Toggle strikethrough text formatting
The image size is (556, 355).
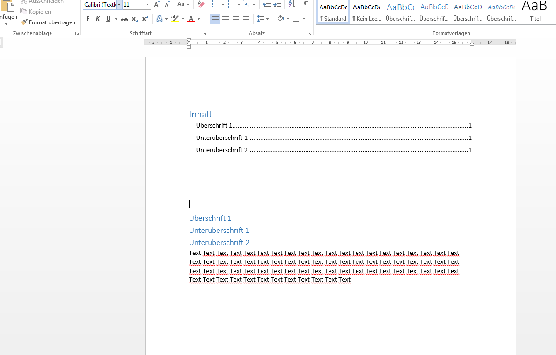124,19
